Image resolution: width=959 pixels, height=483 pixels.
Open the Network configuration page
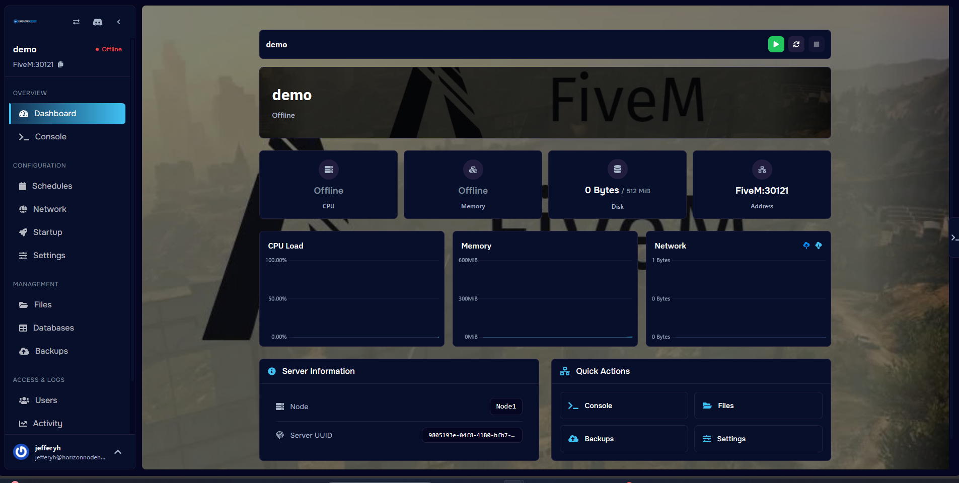click(x=67, y=209)
